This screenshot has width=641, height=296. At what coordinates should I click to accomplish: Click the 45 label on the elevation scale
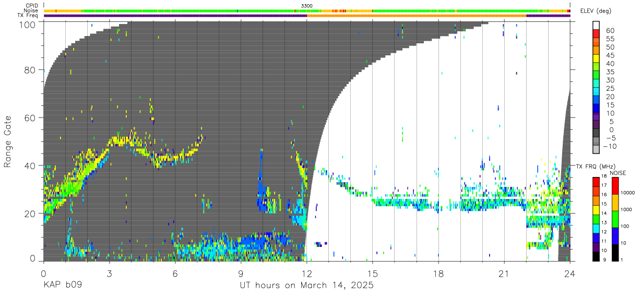(610, 55)
